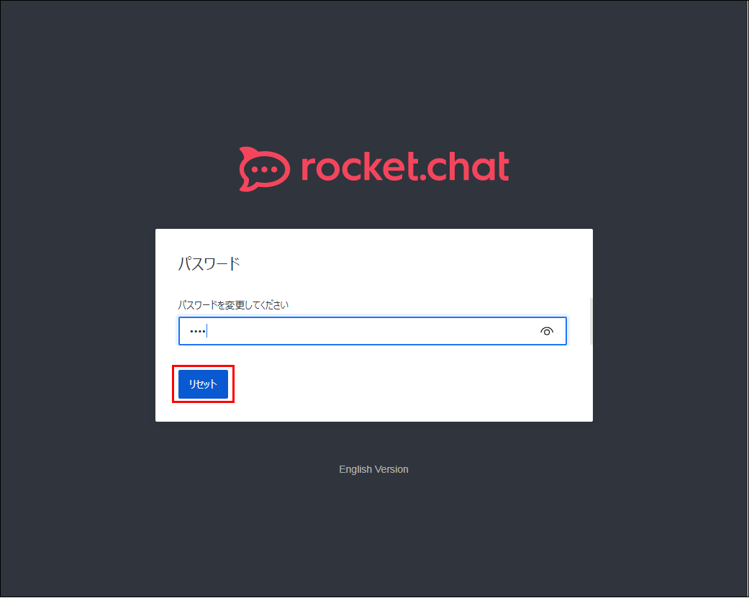Click the パスワードを変更してください label

233,304
